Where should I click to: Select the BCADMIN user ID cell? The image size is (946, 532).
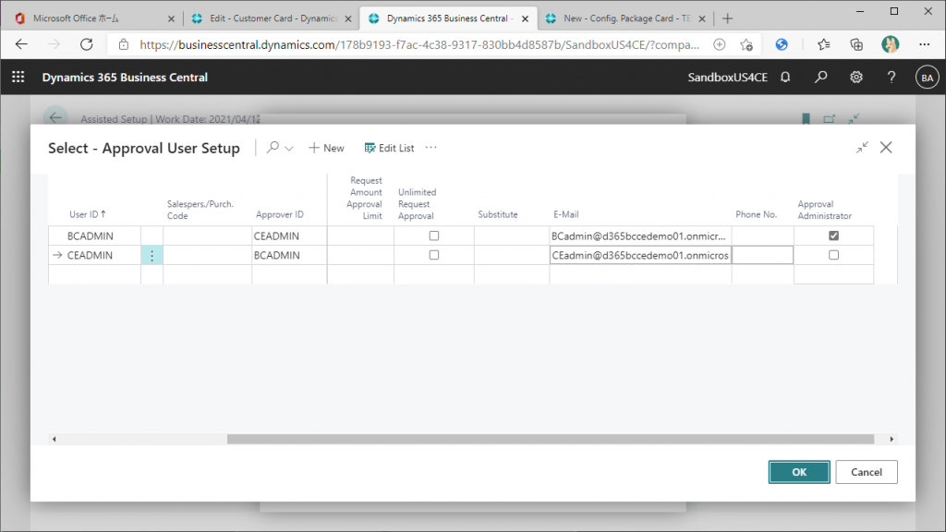point(95,236)
